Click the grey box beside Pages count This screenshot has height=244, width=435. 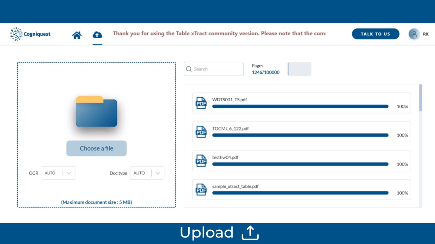299,69
